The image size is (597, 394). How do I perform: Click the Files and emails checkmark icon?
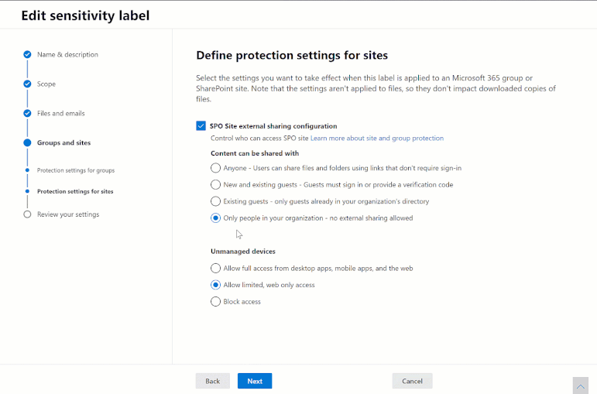27,113
